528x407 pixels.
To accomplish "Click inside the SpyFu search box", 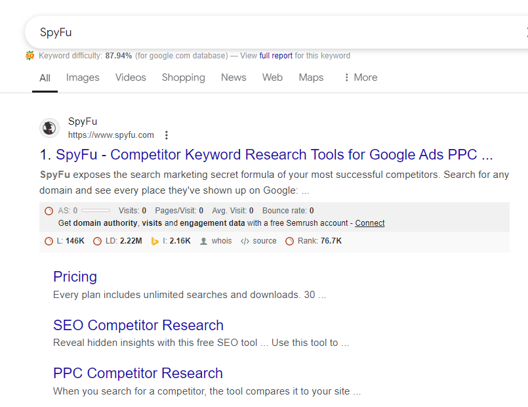I will point(276,32).
